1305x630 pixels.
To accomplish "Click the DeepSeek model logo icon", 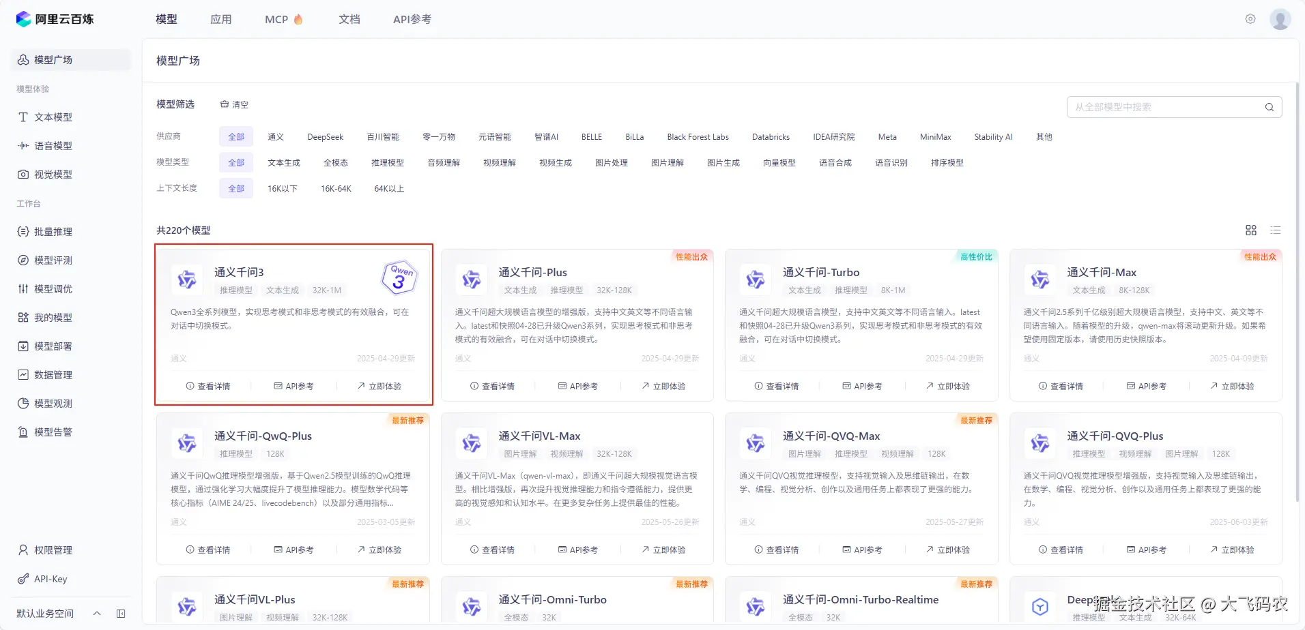I will 1039,607.
